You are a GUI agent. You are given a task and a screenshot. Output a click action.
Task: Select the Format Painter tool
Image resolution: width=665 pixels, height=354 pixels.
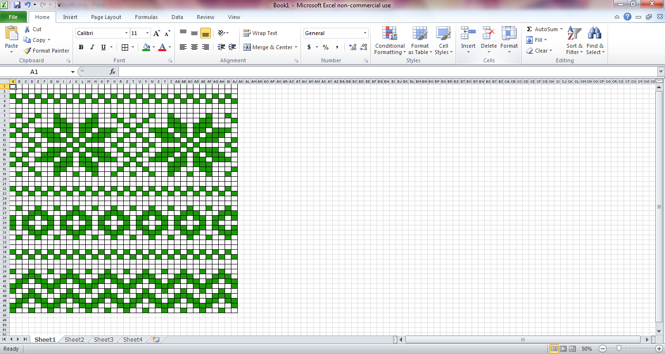[46, 50]
